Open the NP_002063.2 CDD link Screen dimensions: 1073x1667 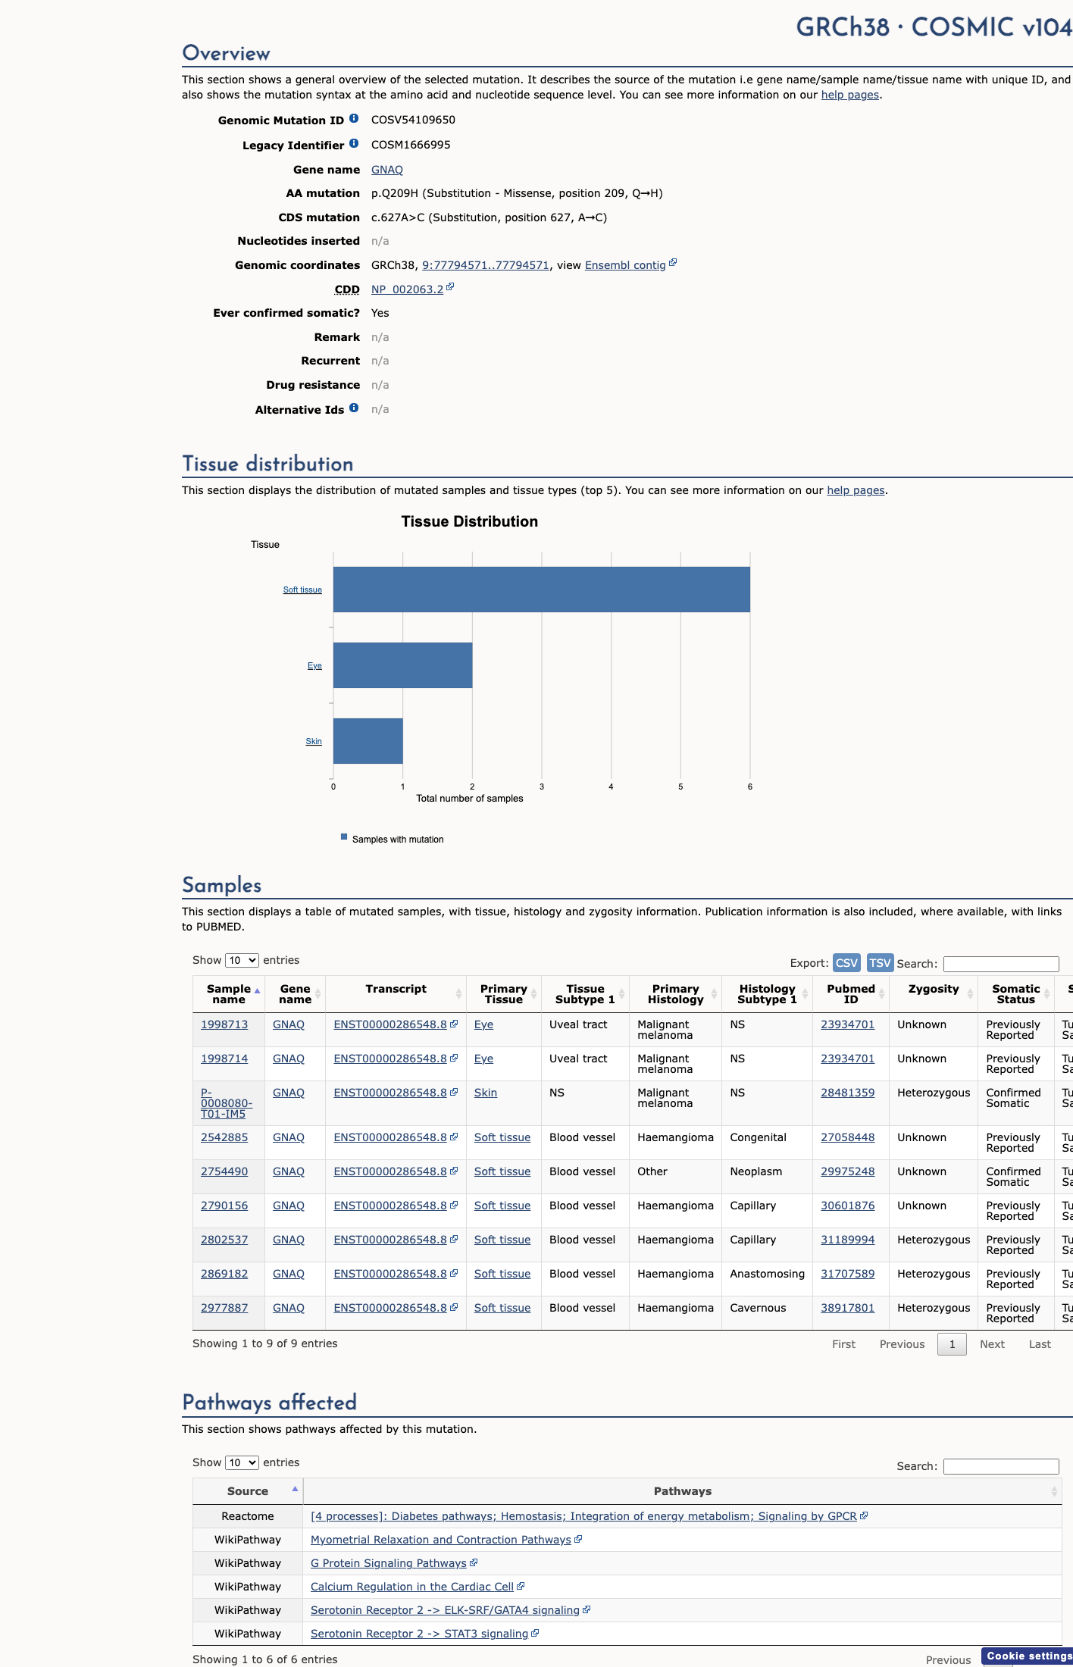pos(407,289)
